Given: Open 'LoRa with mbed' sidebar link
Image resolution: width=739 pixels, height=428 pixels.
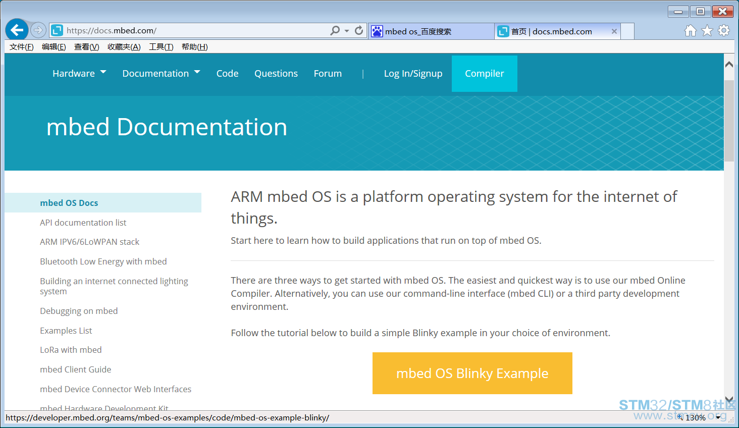Looking at the screenshot, I should tap(71, 350).
